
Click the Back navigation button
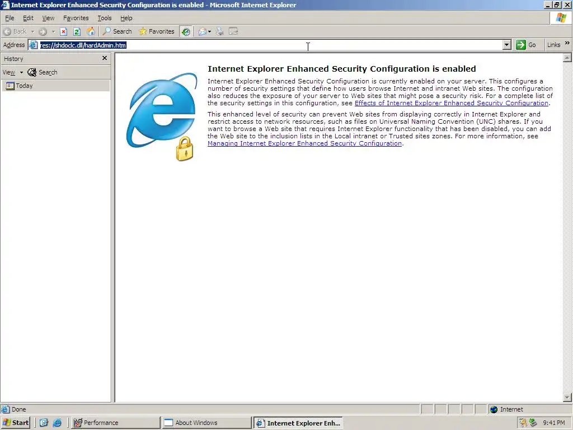[x=15, y=31]
